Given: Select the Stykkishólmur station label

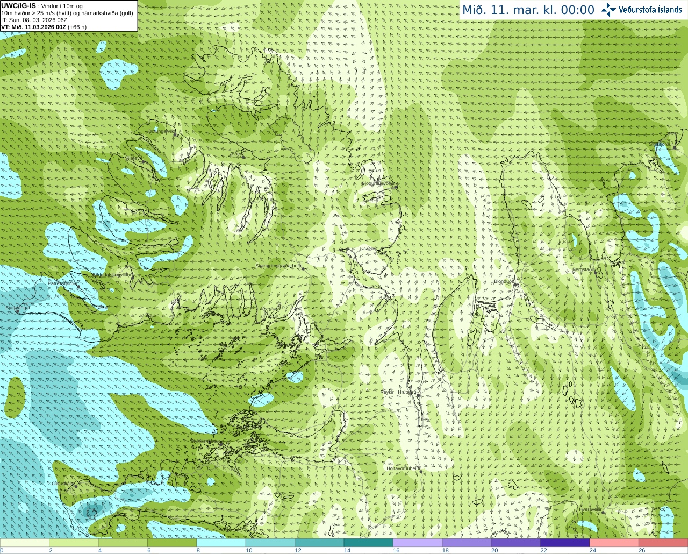Looking at the screenshot, I should 206,441.
